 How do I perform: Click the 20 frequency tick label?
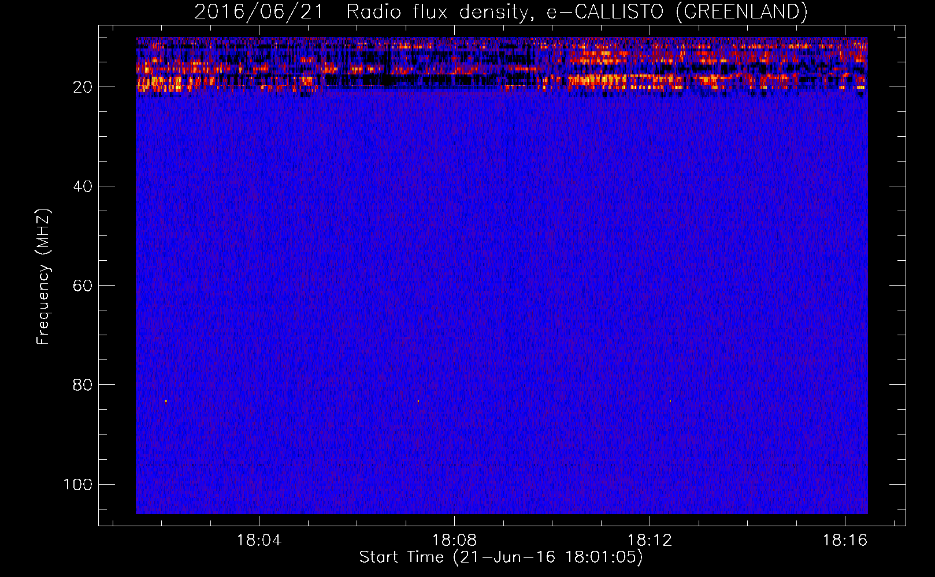(x=83, y=87)
